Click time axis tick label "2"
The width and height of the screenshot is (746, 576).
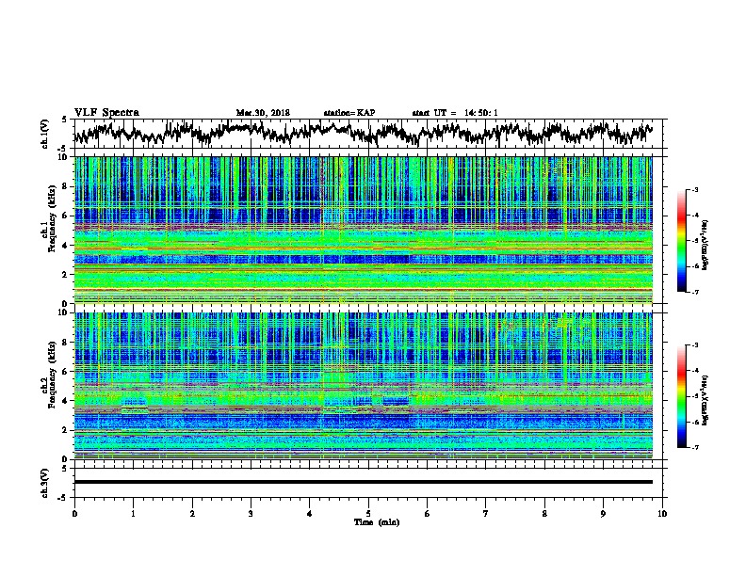coord(192,514)
